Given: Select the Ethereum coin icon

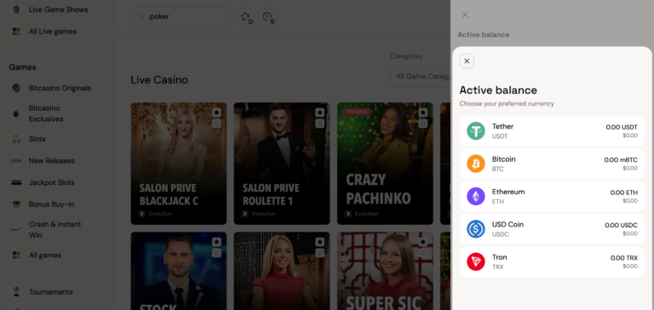Looking at the screenshot, I should coord(475,196).
